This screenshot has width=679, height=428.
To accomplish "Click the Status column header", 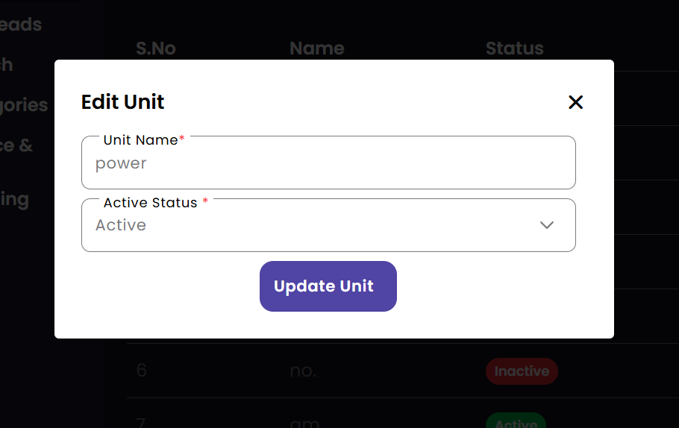I will click(x=514, y=49).
